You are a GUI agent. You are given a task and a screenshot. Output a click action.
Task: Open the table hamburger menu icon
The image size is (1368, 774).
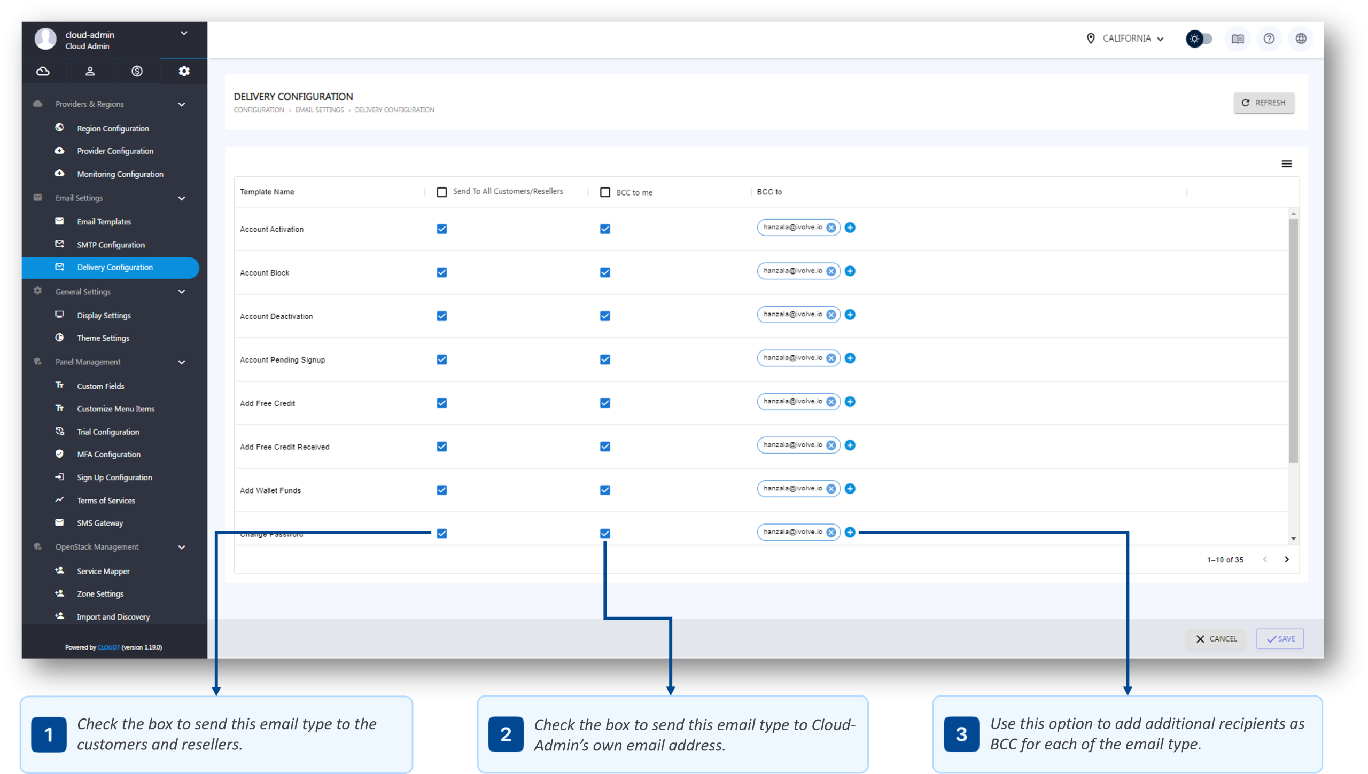pyautogui.click(x=1287, y=163)
